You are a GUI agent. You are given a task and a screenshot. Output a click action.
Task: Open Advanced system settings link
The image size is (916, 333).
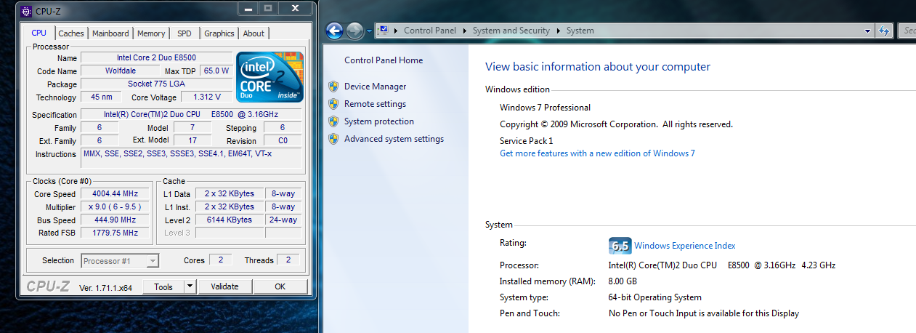coord(394,139)
